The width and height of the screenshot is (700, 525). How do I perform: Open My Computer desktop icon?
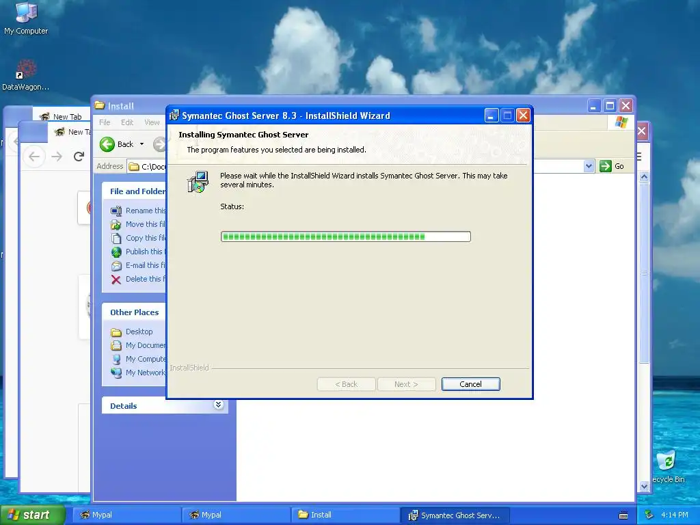point(26,18)
